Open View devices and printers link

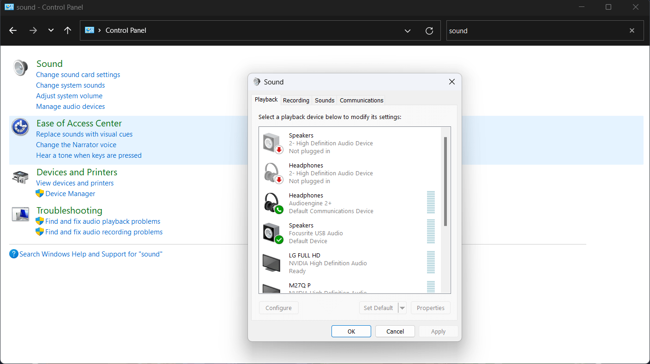[75, 183]
